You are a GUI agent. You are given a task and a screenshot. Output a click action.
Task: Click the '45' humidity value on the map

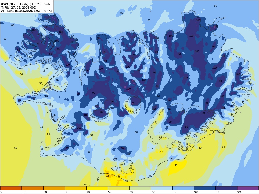pyautogui.click(x=176, y=165)
